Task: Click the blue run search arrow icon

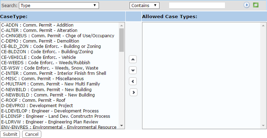Action: pyautogui.click(x=246, y=5)
